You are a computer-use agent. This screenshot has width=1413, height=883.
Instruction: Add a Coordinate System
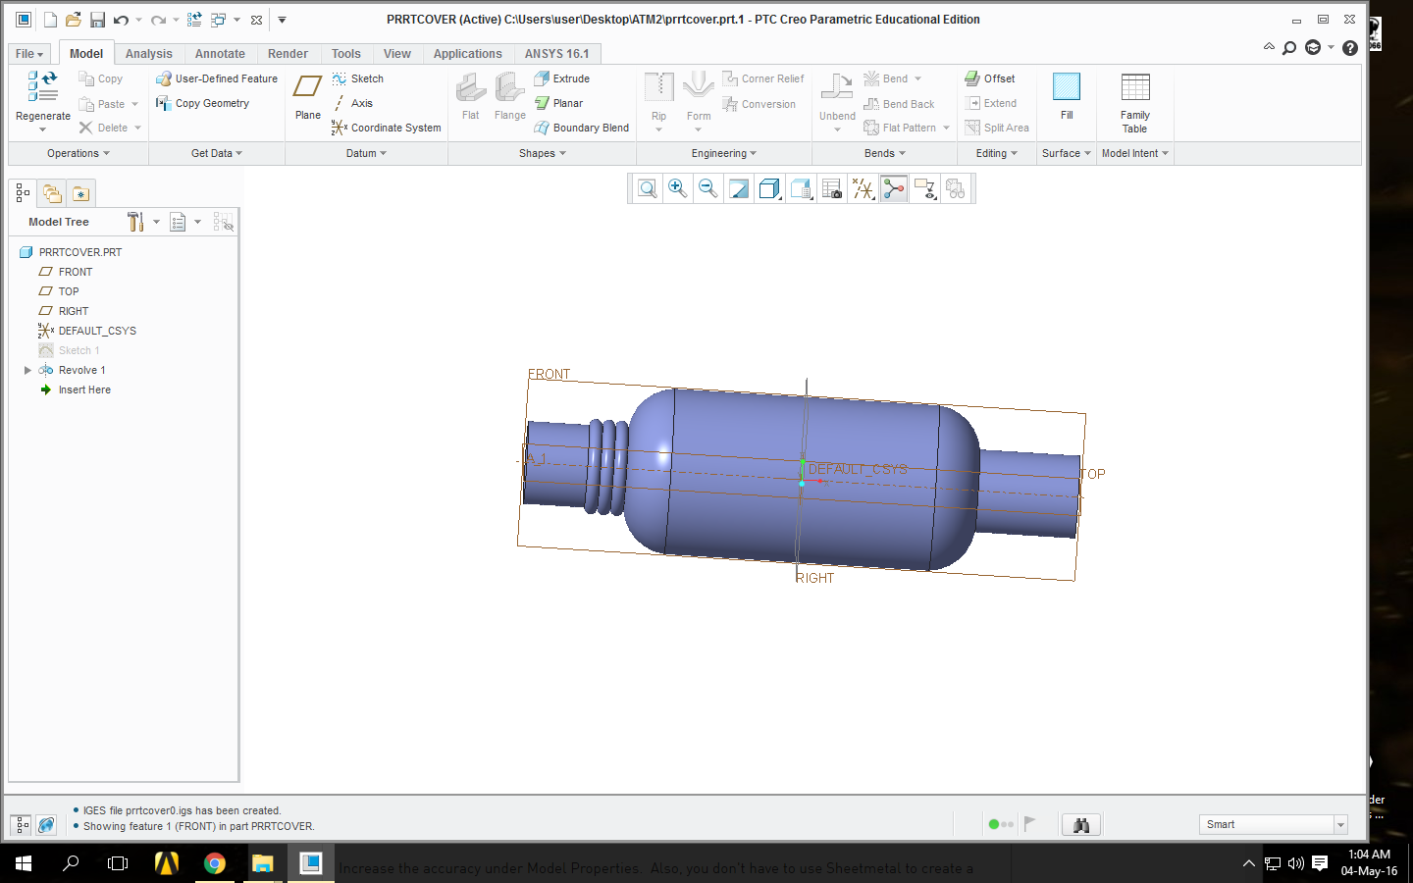[x=387, y=128]
